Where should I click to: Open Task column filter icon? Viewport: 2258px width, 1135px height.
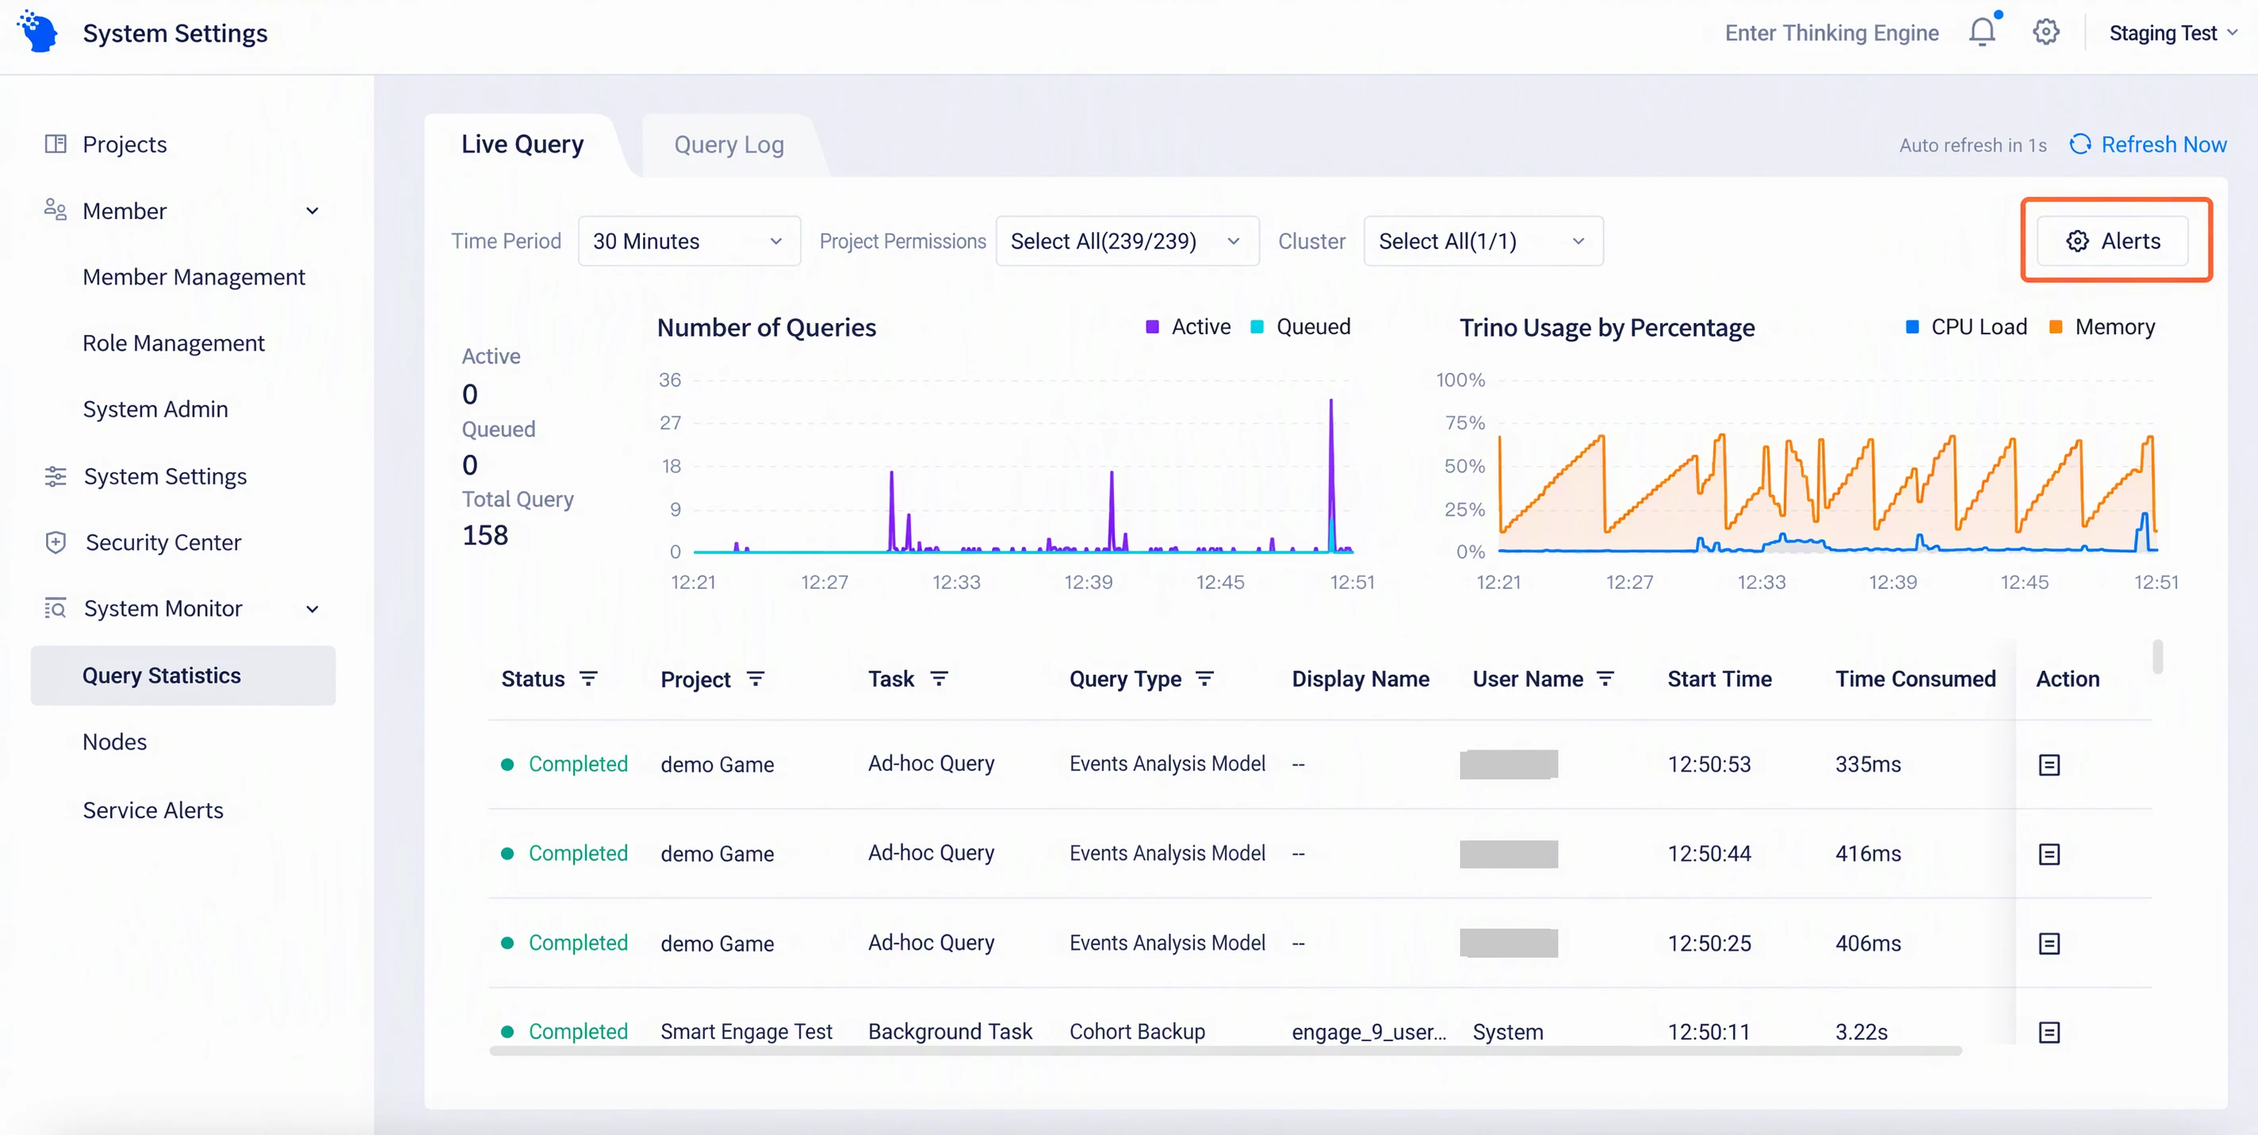tap(938, 679)
